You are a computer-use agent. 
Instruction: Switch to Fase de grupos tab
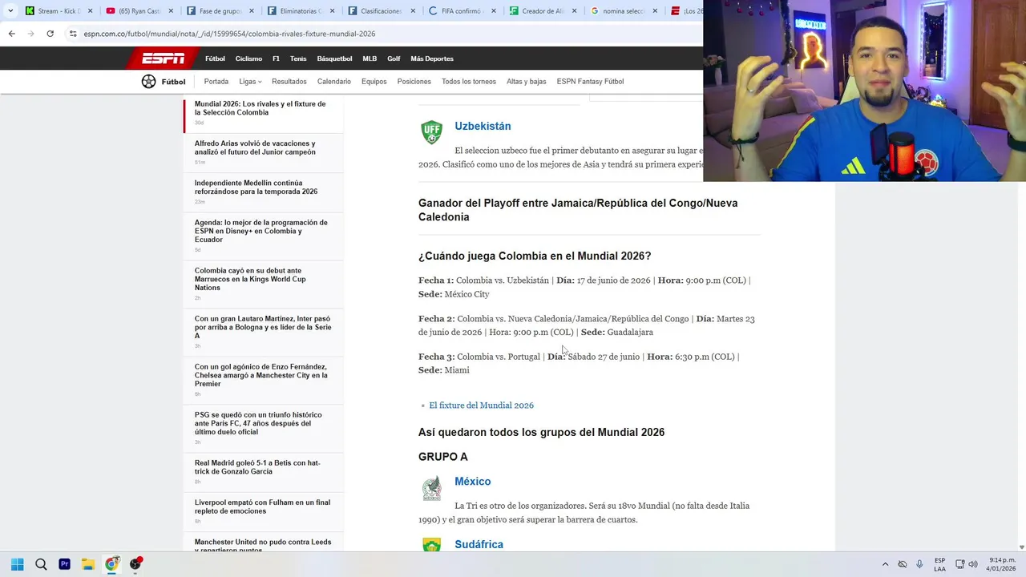pos(220,11)
